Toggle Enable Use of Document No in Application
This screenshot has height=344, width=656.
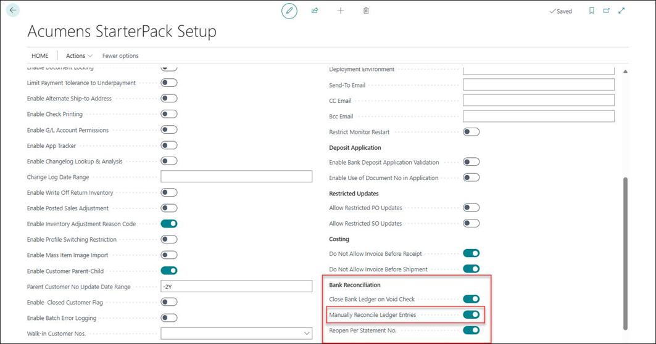471,178
